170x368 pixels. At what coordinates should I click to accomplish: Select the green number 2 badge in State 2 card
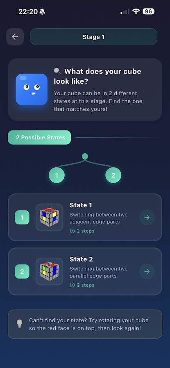22,272
